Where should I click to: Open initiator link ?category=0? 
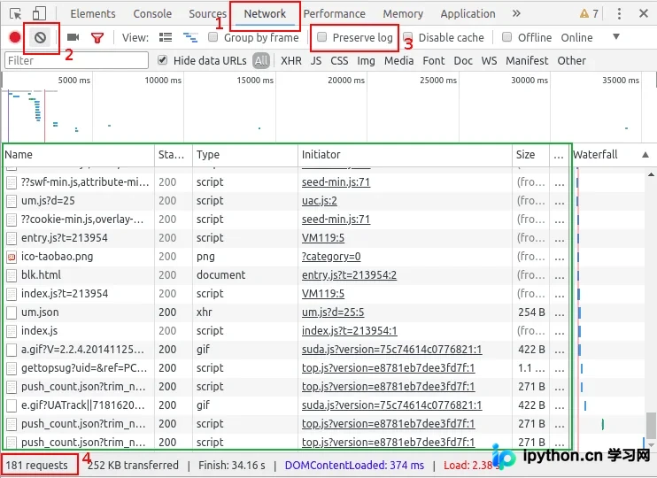(331, 257)
